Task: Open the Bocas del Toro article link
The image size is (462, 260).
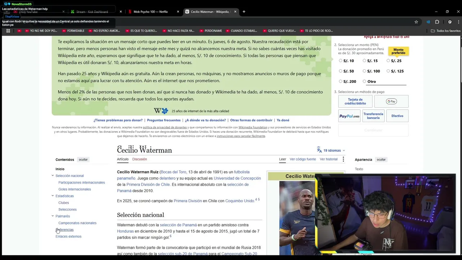Action: 173,172
